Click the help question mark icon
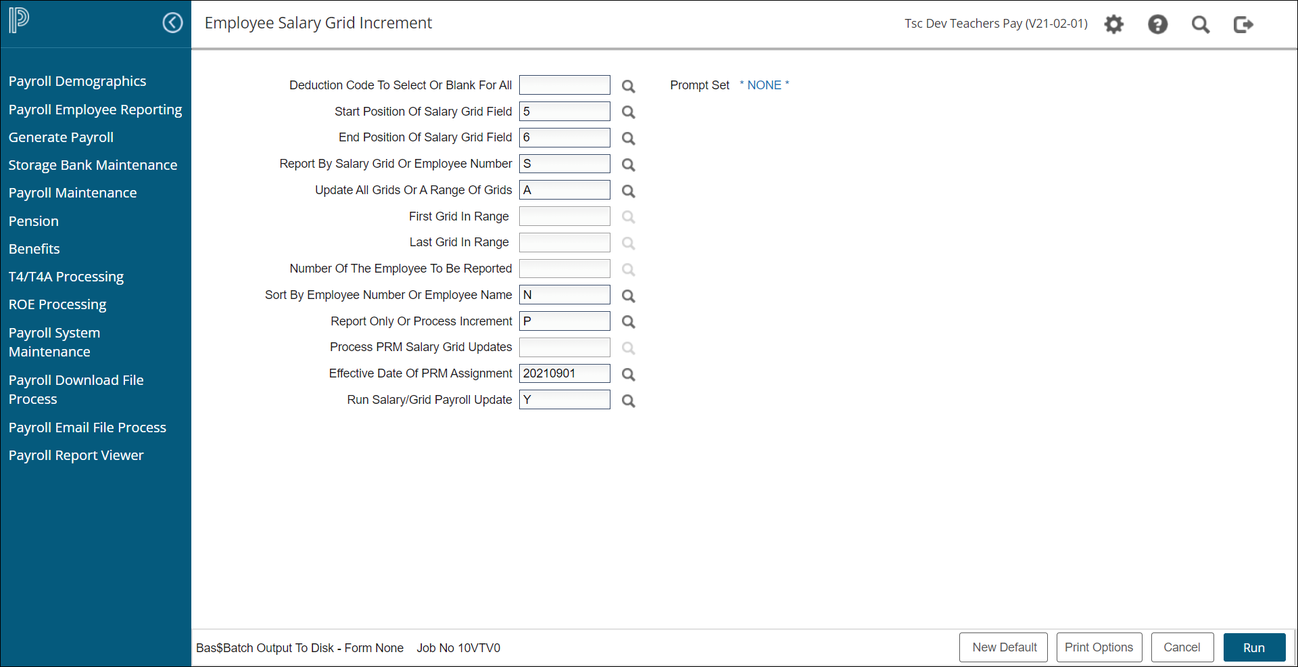Viewport: 1298px width, 667px height. (x=1157, y=25)
